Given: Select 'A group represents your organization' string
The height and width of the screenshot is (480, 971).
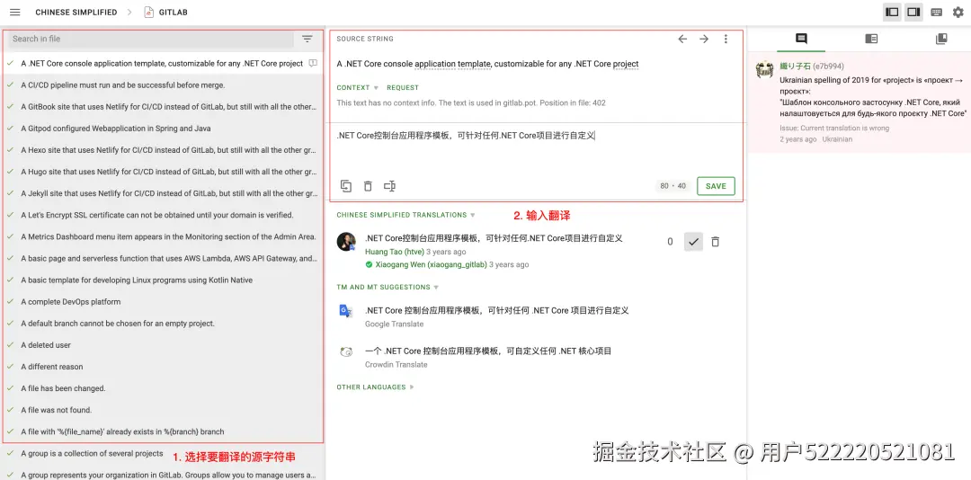Looking at the screenshot, I should coord(162,474).
